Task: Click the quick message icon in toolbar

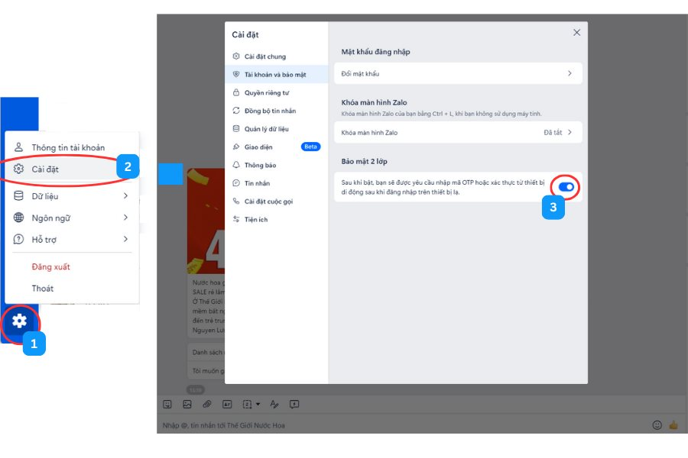Action: coord(294,404)
